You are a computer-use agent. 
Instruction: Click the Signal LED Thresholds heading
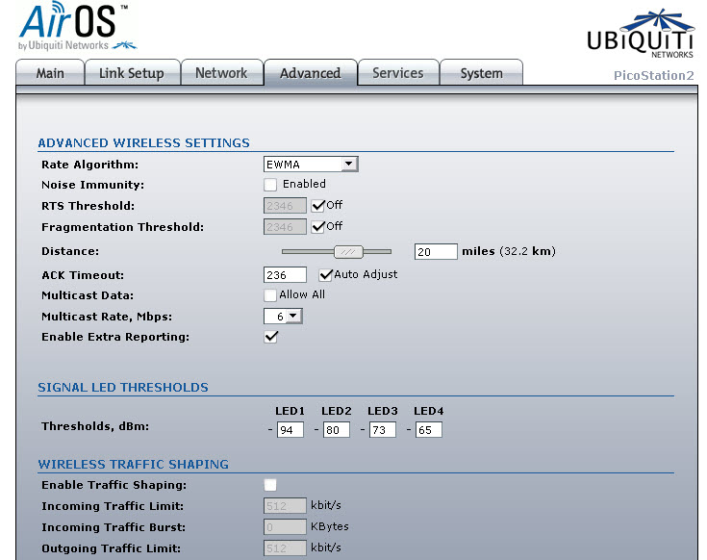[x=123, y=388]
